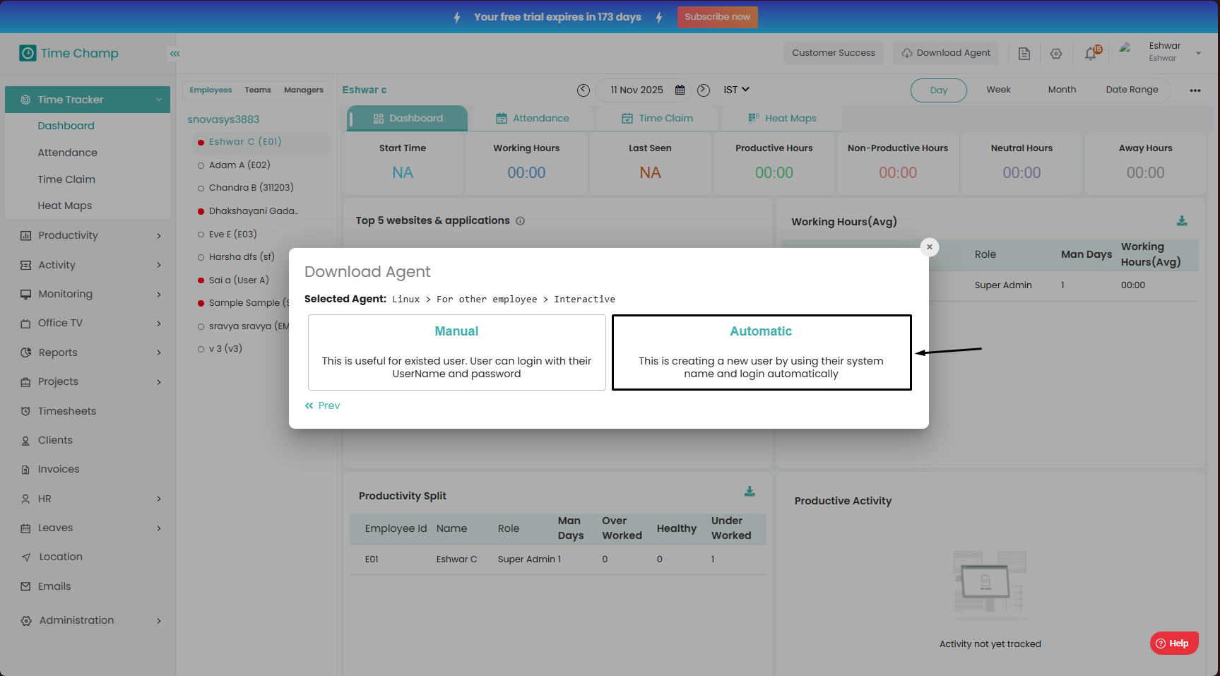Open the Eshwar account dropdown arrow
The height and width of the screenshot is (676, 1220).
point(1198,53)
